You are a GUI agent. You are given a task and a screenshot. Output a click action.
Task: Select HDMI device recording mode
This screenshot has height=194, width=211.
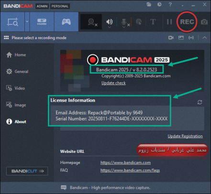[x=42, y=22]
